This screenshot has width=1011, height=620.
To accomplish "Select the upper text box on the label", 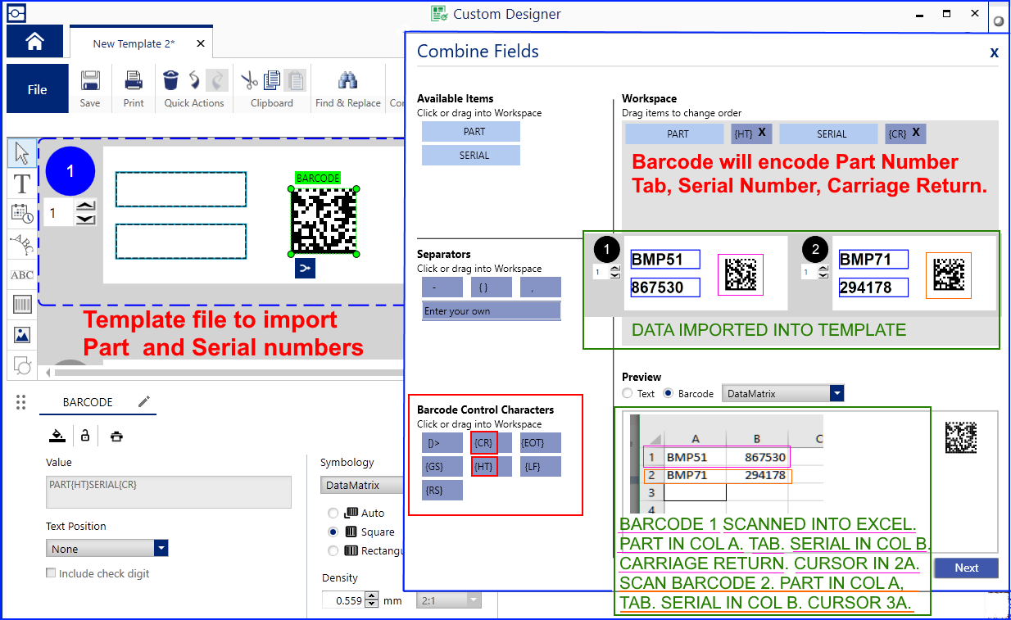I will (x=181, y=189).
